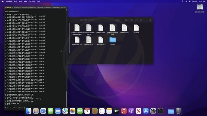Launch Safari from the Dock
The width and height of the screenshot is (207, 116).
(43, 111)
